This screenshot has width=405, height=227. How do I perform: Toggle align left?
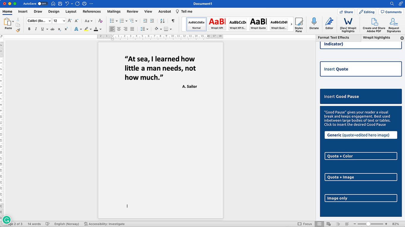click(112, 29)
